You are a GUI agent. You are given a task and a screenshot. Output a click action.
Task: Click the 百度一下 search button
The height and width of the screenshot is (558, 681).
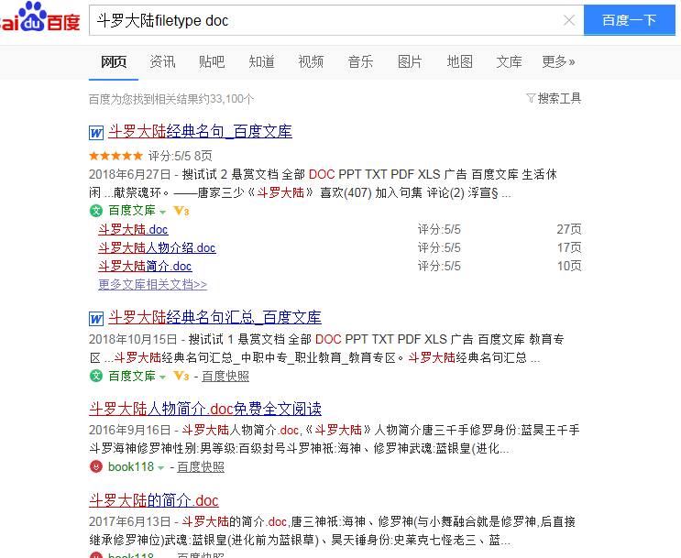(x=630, y=20)
